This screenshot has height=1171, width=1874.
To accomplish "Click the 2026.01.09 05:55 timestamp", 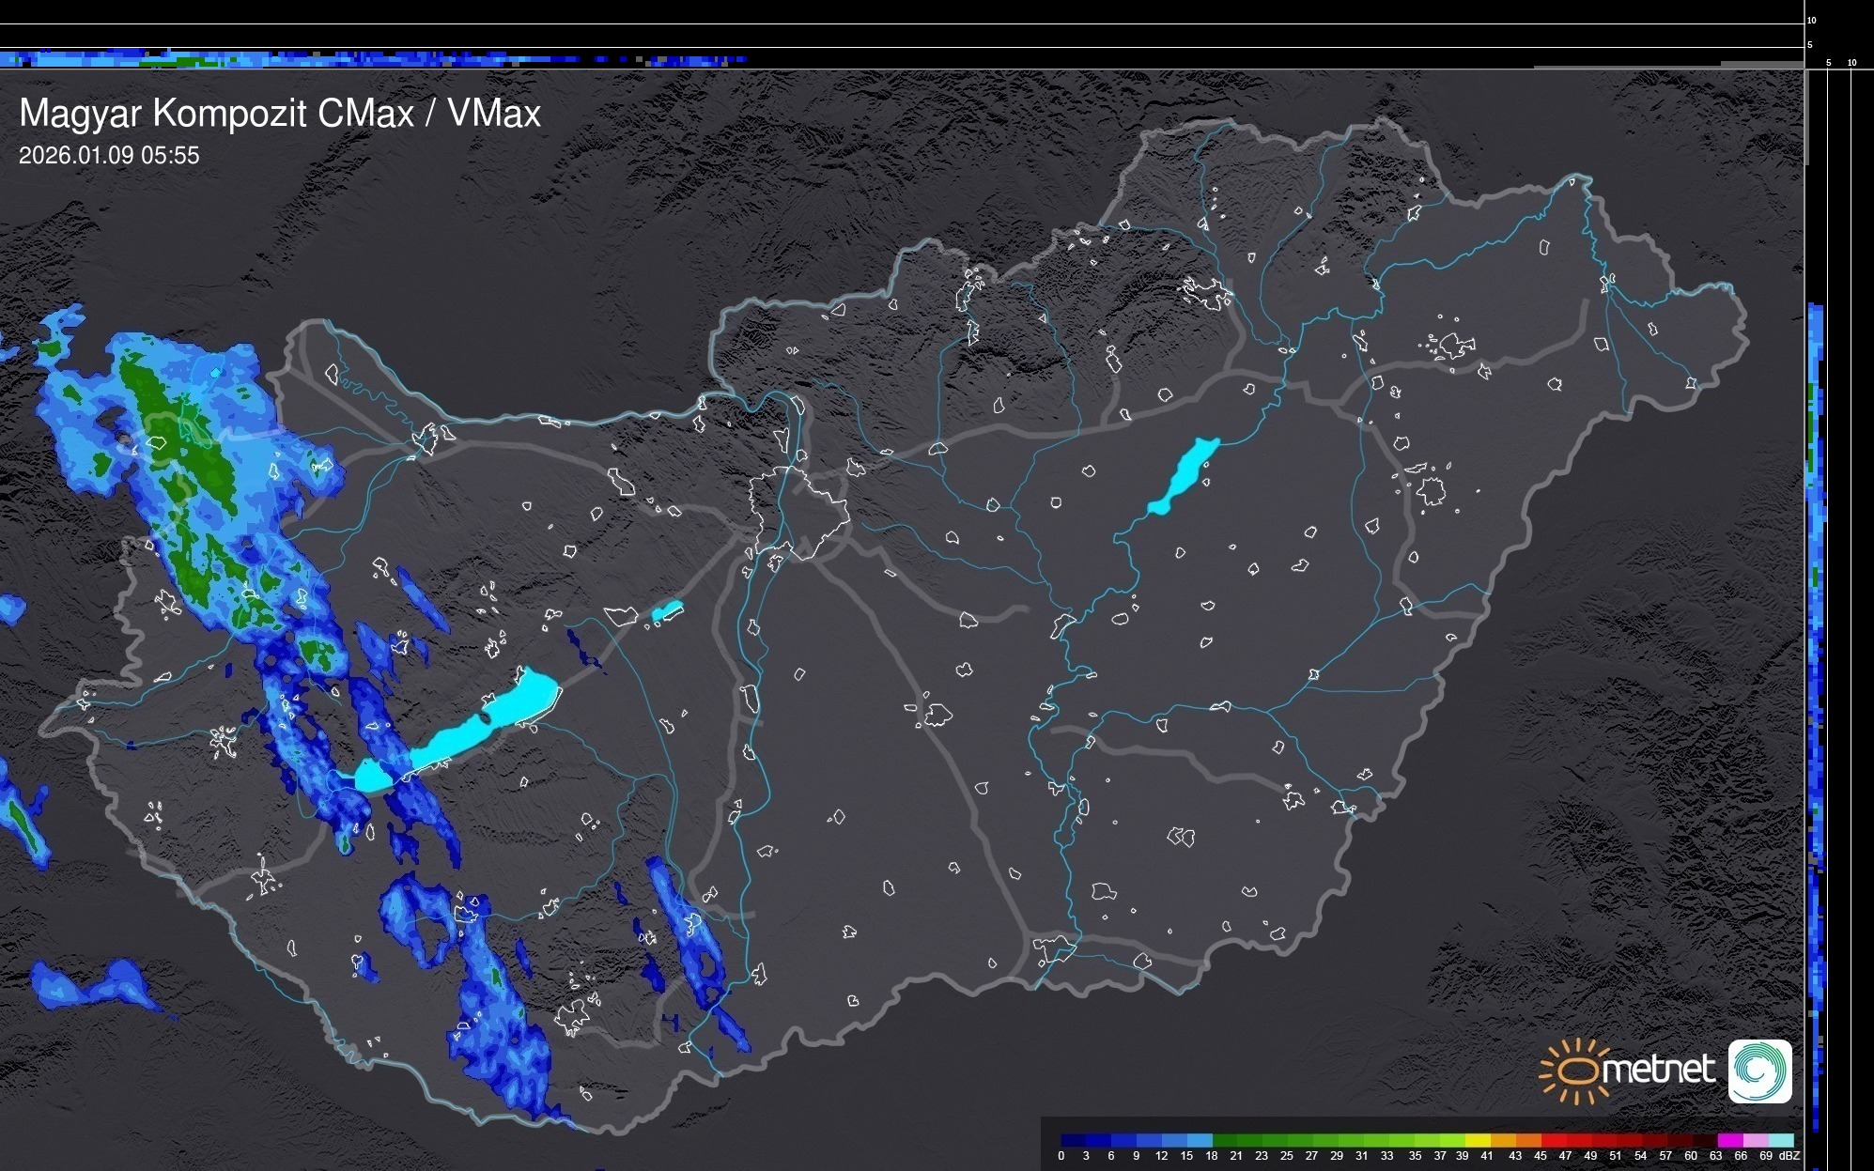I will [109, 156].
